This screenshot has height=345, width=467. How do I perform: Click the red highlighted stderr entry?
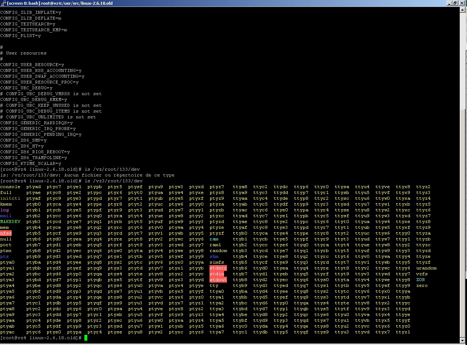tap(218, 268)
